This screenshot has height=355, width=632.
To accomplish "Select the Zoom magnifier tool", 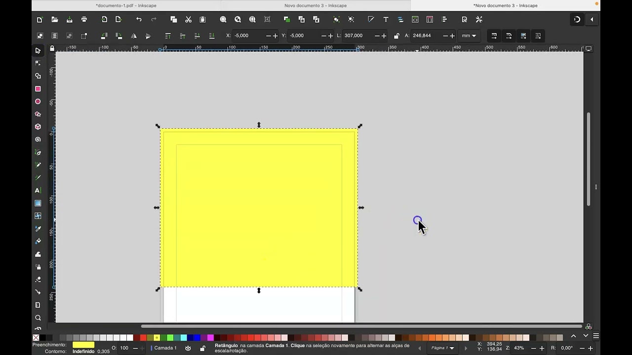I will [x=38, y=318].
